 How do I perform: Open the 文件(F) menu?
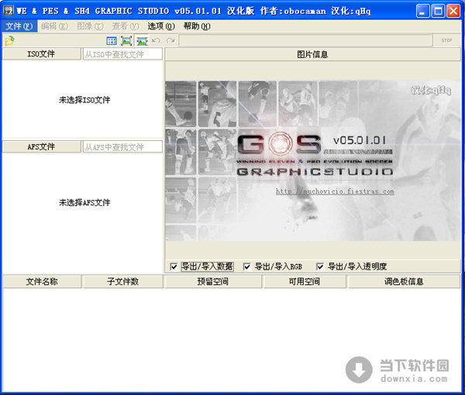[x=19, y=26]
